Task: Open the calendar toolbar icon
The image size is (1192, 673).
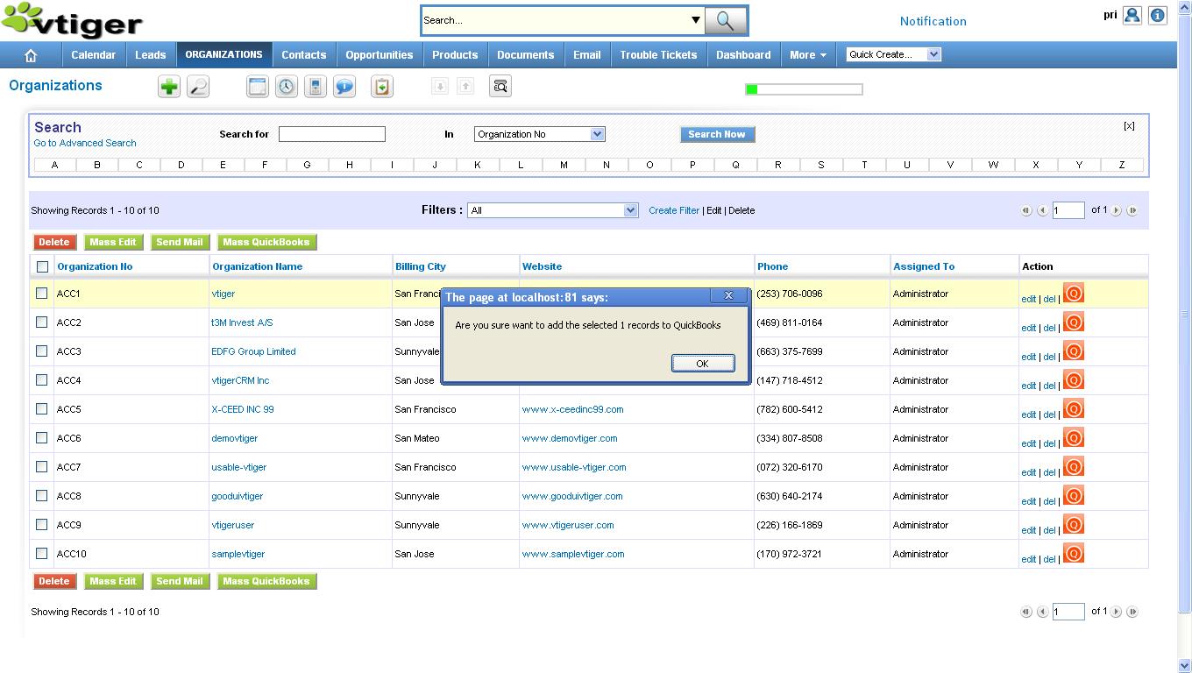Action: (257, 86)
